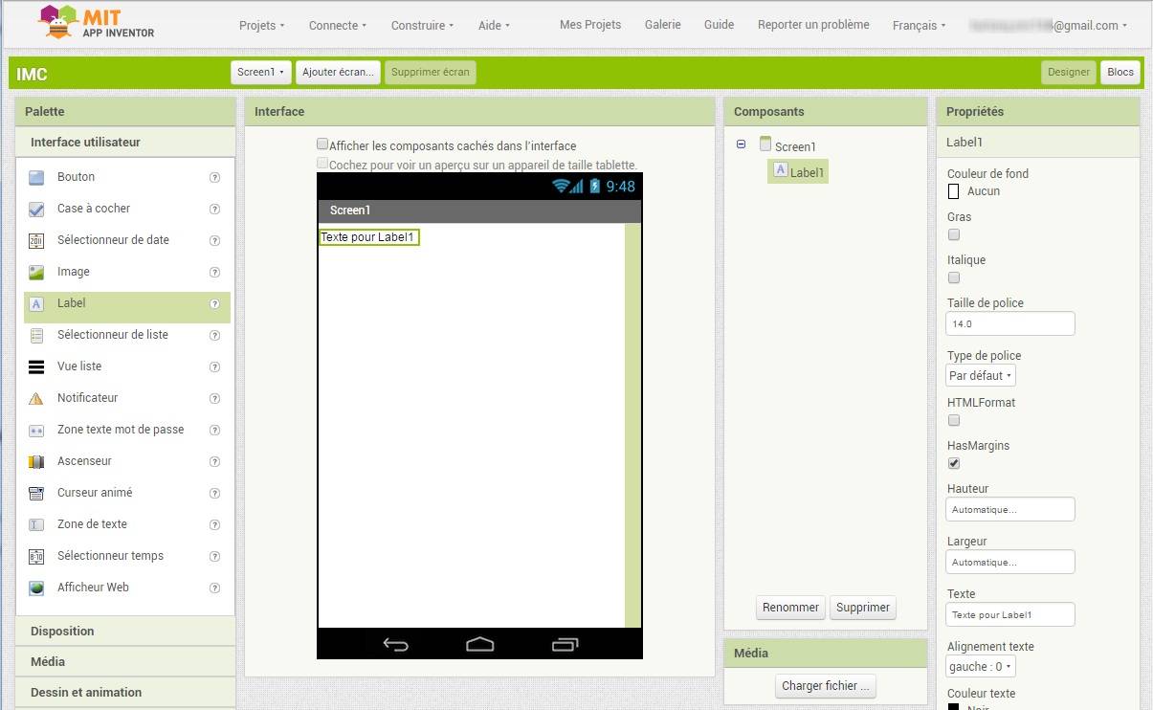This screenshot has height=710, width=1153.
Task: Open the Français language dropdown
Action: pyautogui.click(x=919, y=26)
